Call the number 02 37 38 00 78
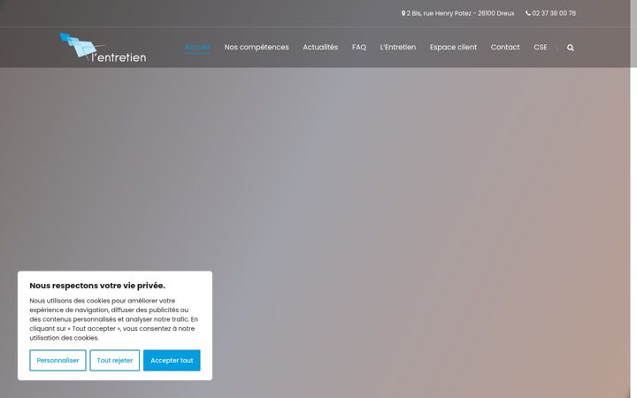Viewport: 637px width, 398px height. point(554,13)
